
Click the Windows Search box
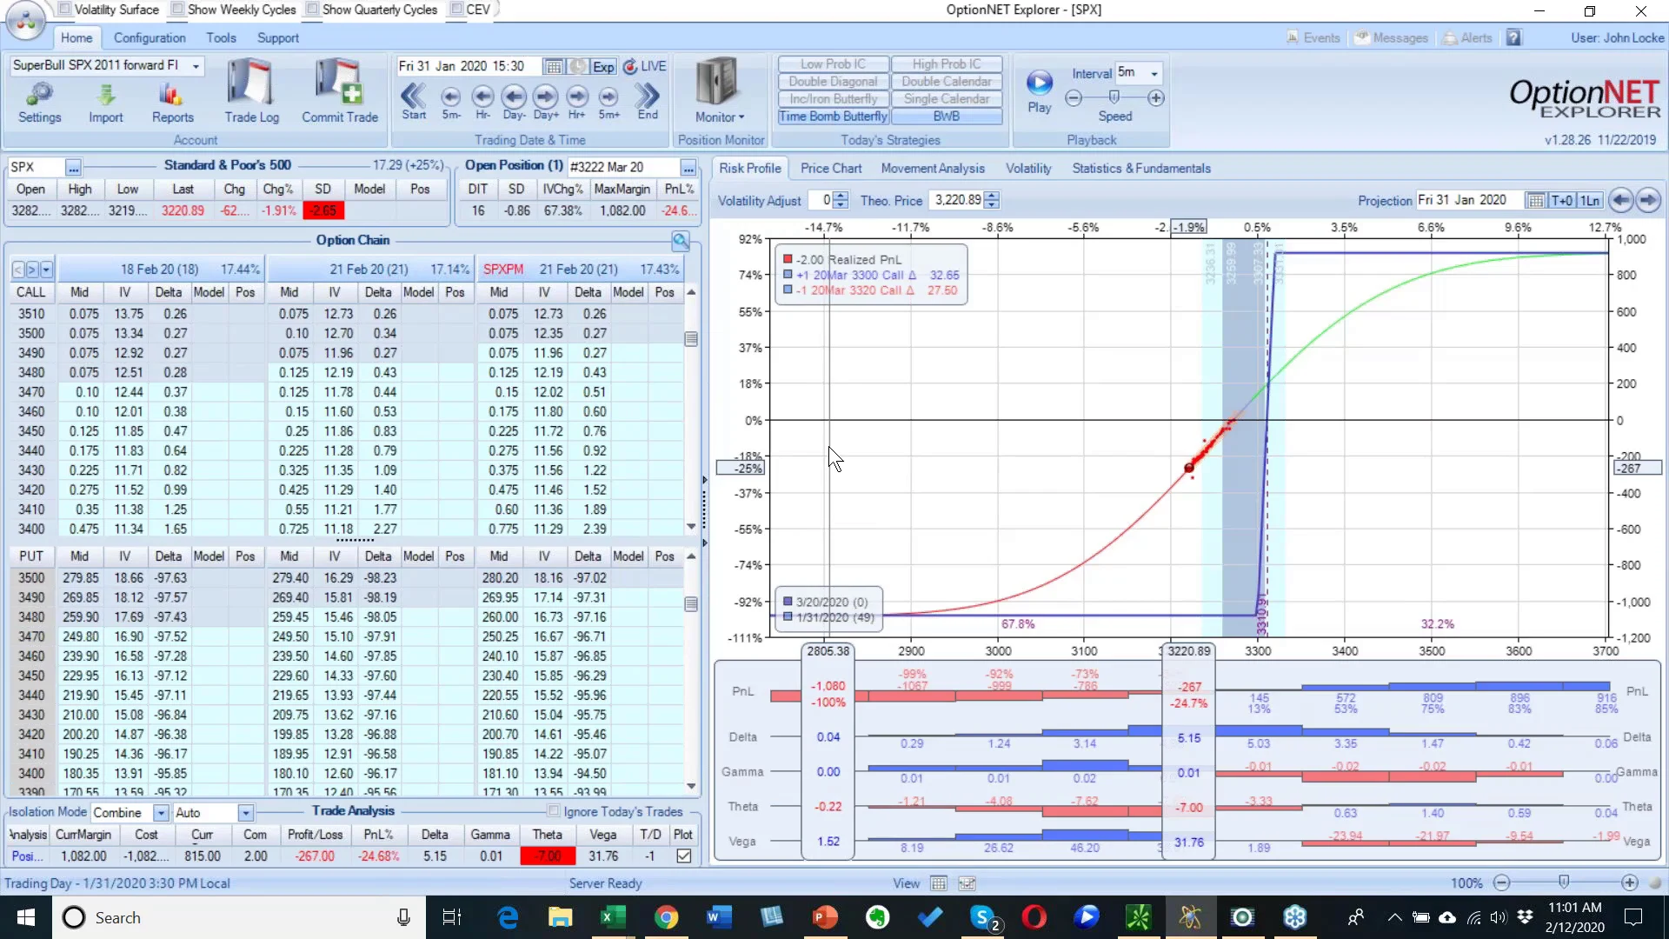pyautogui.click(x=239, y=917)
